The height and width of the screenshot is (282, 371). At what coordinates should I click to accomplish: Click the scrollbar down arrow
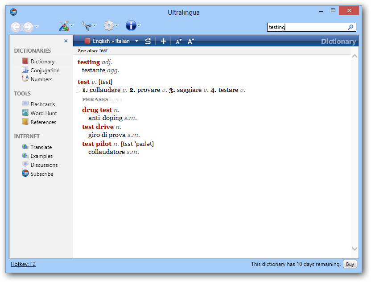pyautogui.click(x=355, y=249)
